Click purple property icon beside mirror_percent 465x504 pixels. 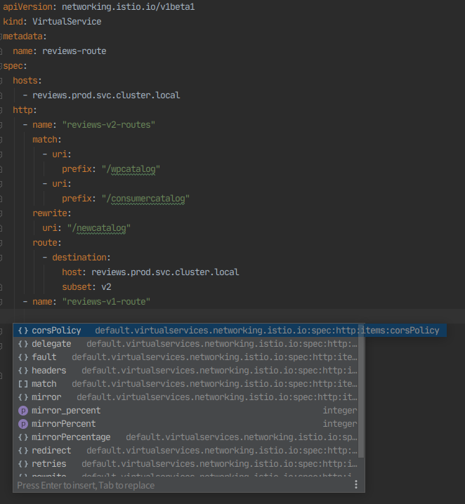(23, 411)
